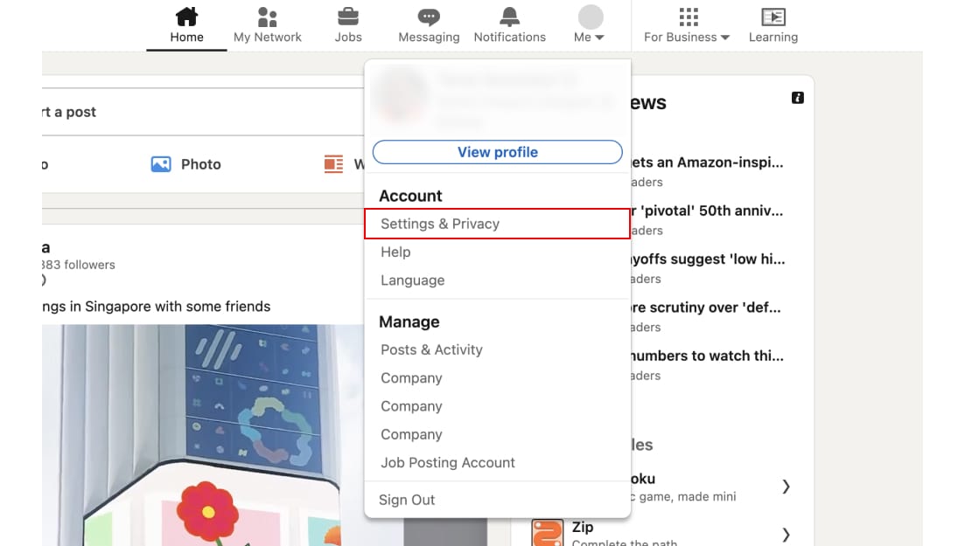Screen dimensions: 965x546
Task: Click the Singapore with some friends text
Action: click(x=157, y=307)
